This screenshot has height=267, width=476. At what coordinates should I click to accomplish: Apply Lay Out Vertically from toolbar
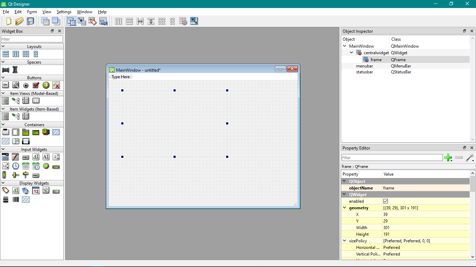[x=129, y=21]
